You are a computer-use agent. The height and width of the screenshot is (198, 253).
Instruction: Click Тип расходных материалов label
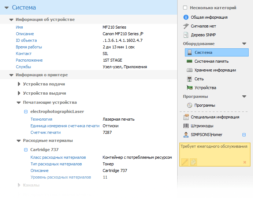[56, 164]
